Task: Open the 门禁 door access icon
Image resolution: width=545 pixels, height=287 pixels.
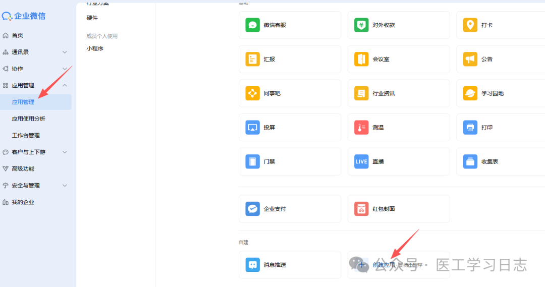Action: [x=252, y=161]
